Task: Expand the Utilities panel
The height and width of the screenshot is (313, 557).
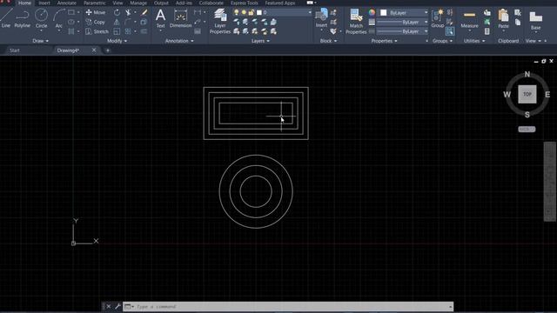Action: pos(474,41)
